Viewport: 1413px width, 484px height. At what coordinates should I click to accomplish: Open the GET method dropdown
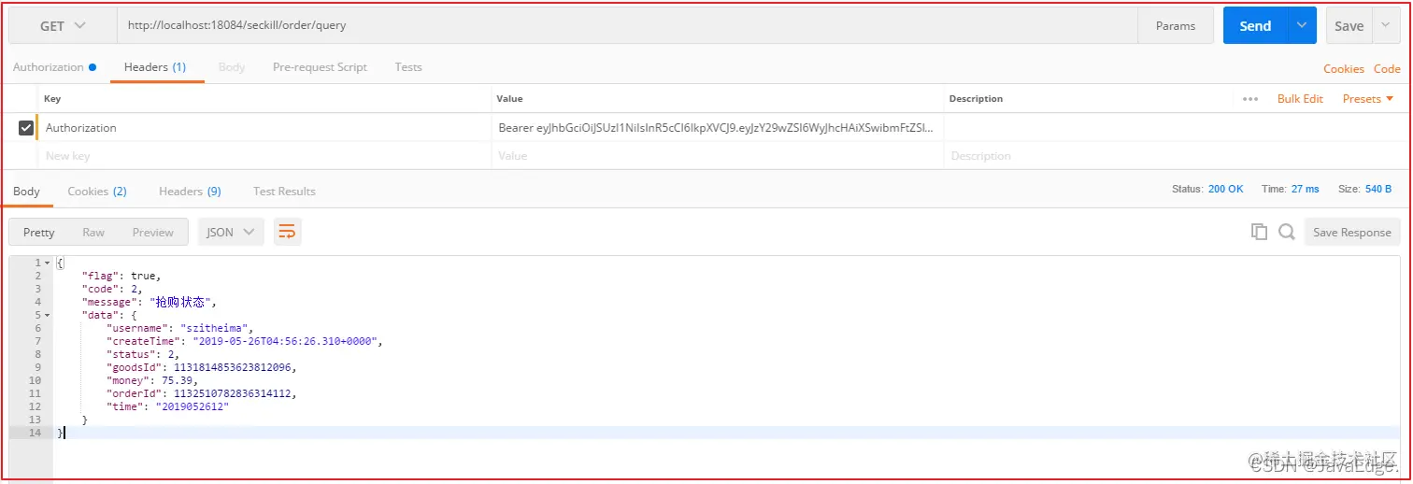click(63, 26)
